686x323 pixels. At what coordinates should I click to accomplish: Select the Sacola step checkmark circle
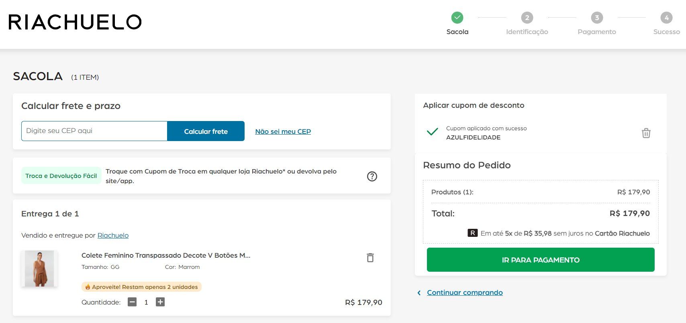[x=457, y=18]
